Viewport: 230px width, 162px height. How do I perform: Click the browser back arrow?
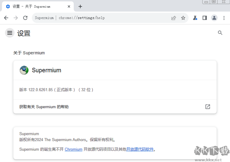pos(6,18)
